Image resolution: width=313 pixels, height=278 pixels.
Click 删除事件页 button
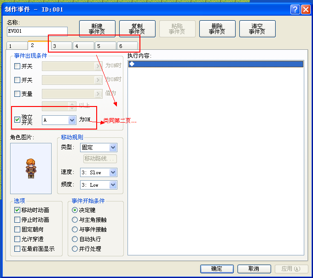click(217, 29)
